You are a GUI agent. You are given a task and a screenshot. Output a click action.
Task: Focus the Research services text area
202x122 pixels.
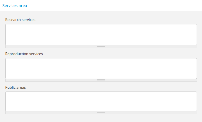tap(101, 34)
